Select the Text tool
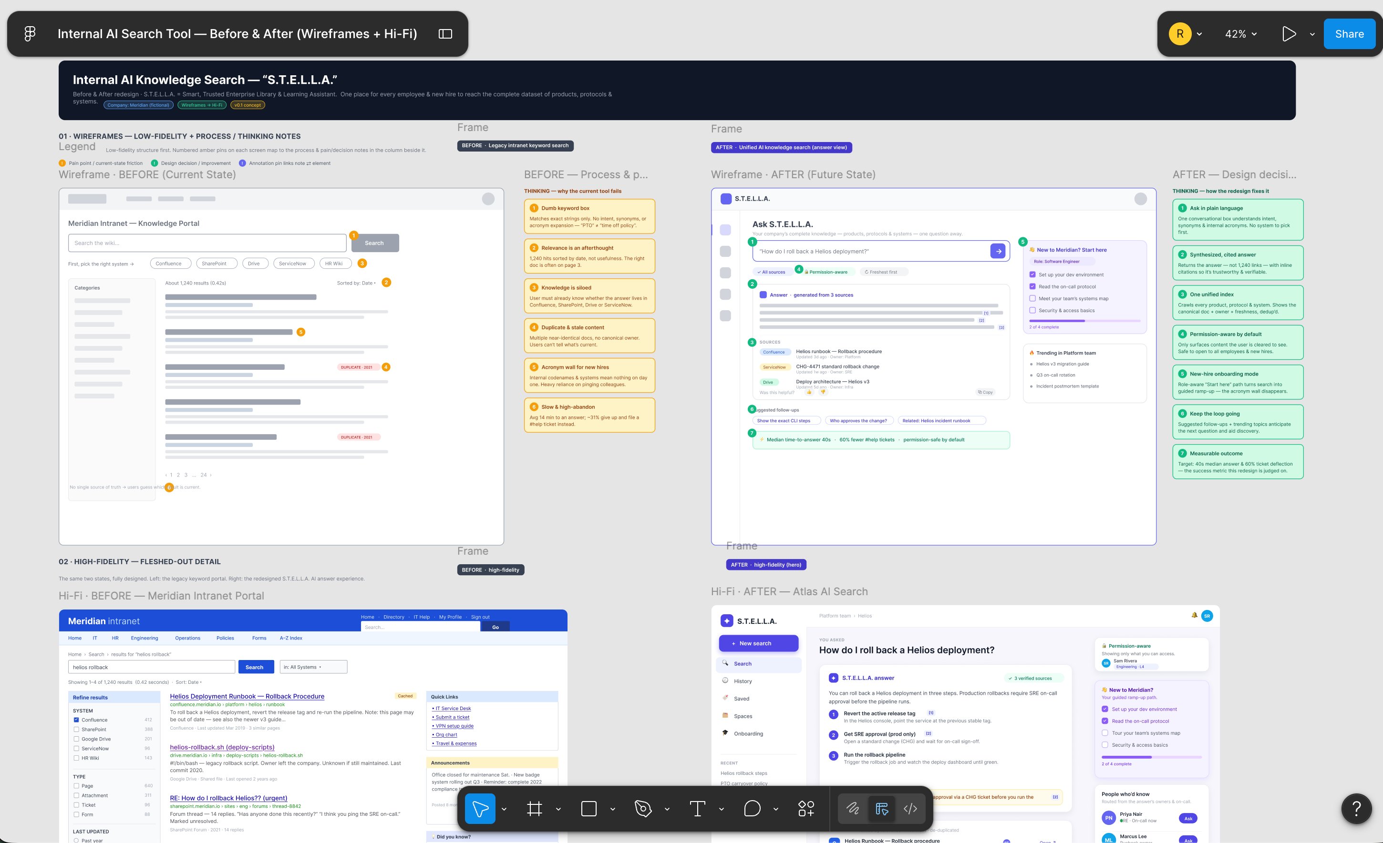Viewport: 1383px width, 843px height. click(697, 808)
